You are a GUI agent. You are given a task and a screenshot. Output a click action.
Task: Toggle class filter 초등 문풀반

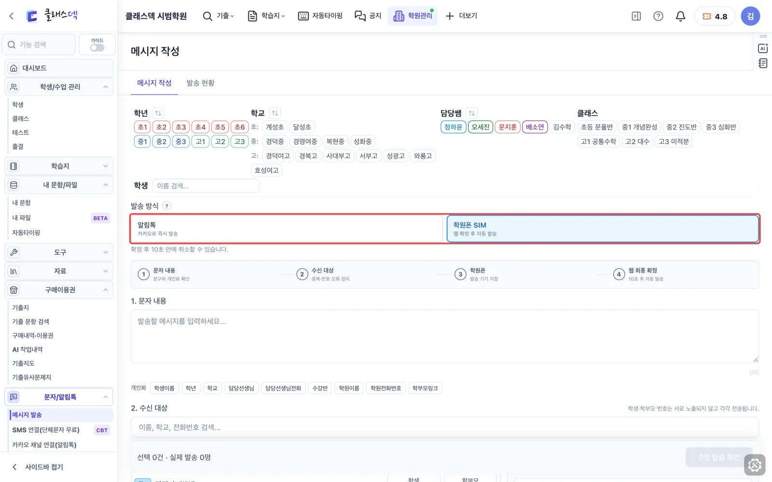click(597, 127)
